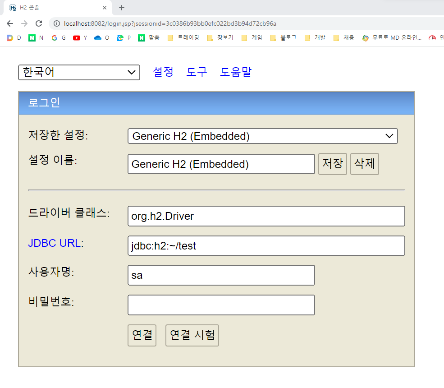The height and width of the screenshot is (388, 444).
Task: Open the 게임 bookmark folder
Action: 252,38
